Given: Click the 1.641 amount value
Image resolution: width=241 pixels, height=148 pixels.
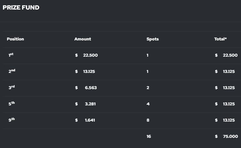Looking at the screenshot, I should click(90, 120).
